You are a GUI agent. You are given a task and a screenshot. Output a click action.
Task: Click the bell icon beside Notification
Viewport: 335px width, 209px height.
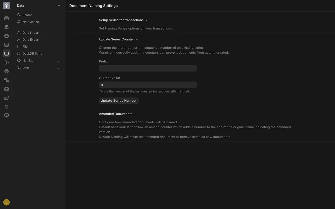pyautogui.click(x=19, y=22)
